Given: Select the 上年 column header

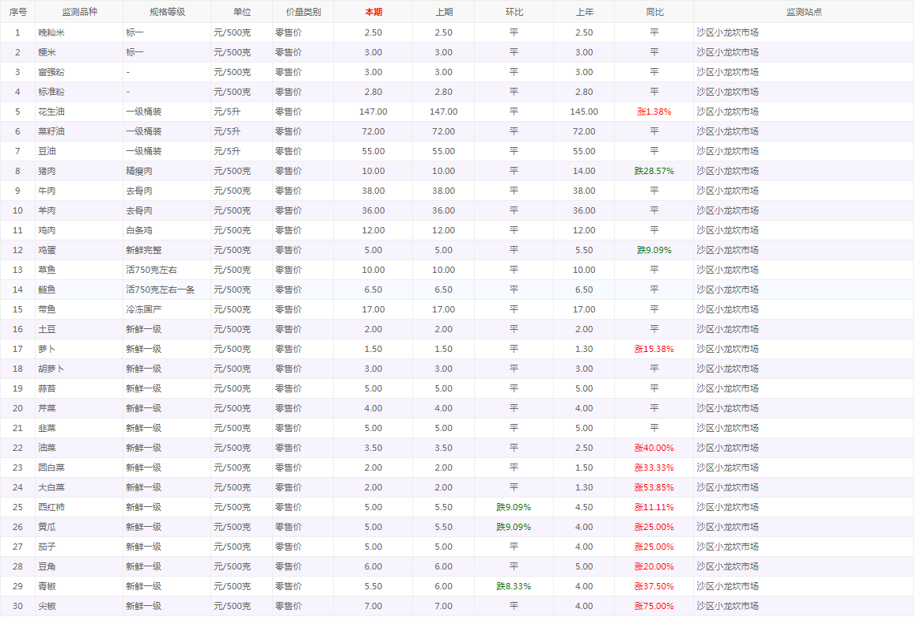Looking at the screenshot, I should pos(583,12).
